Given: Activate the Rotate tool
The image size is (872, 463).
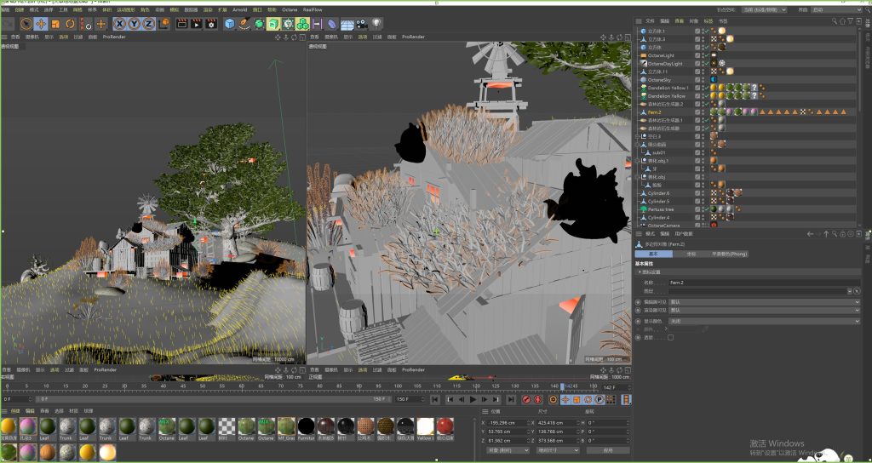Looking at the screenshot, I should 70,24.
